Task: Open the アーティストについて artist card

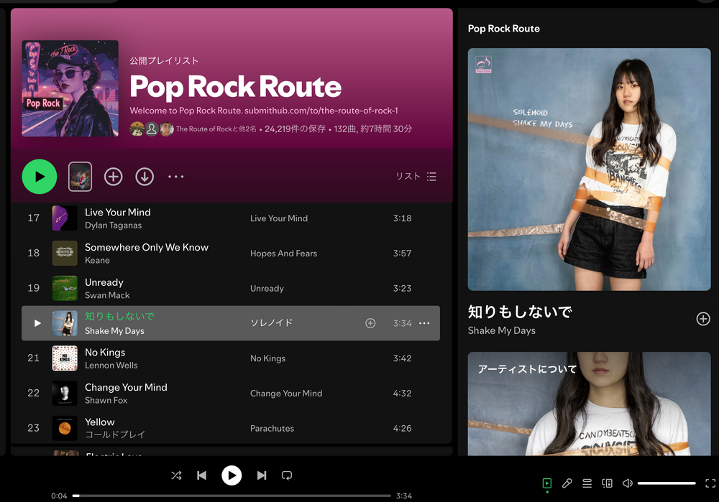Action: click(590, 404)
